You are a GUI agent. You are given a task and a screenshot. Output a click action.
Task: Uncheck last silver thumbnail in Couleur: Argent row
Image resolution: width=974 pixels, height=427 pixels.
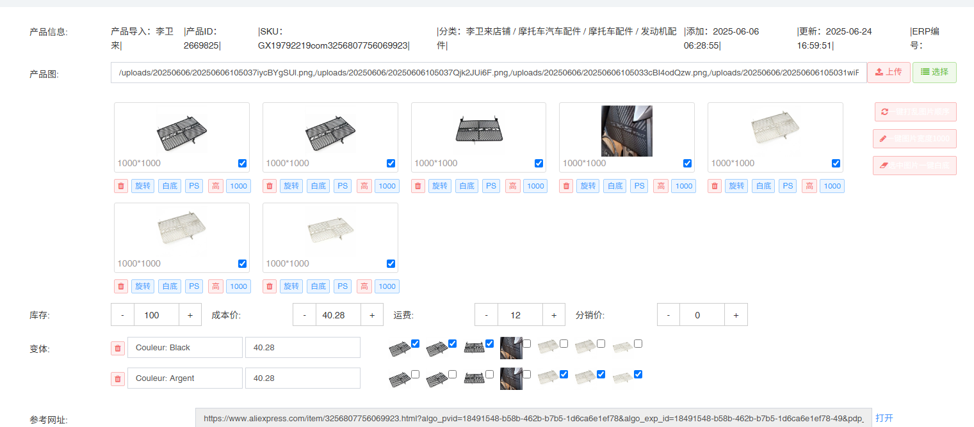pos(638,374)
